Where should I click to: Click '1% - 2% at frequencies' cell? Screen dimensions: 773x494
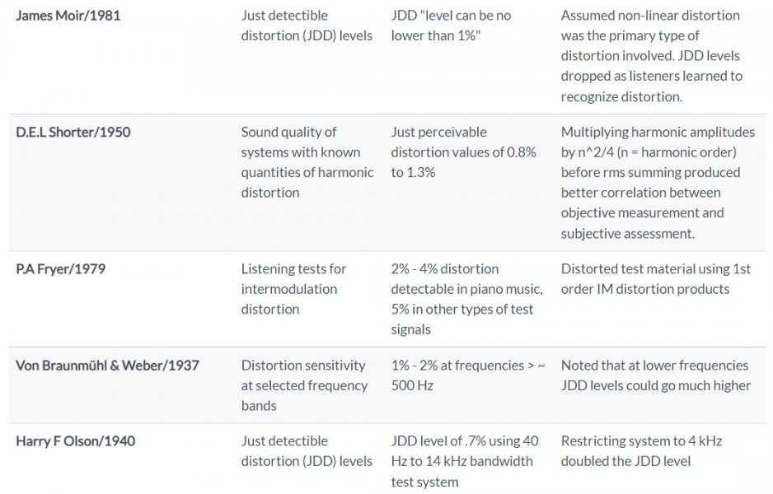[x=468, y=375]
